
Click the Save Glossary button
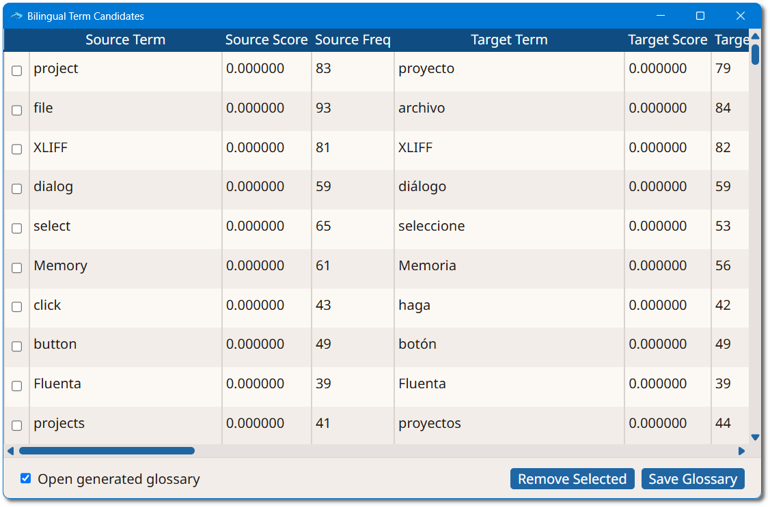(692, 478)
